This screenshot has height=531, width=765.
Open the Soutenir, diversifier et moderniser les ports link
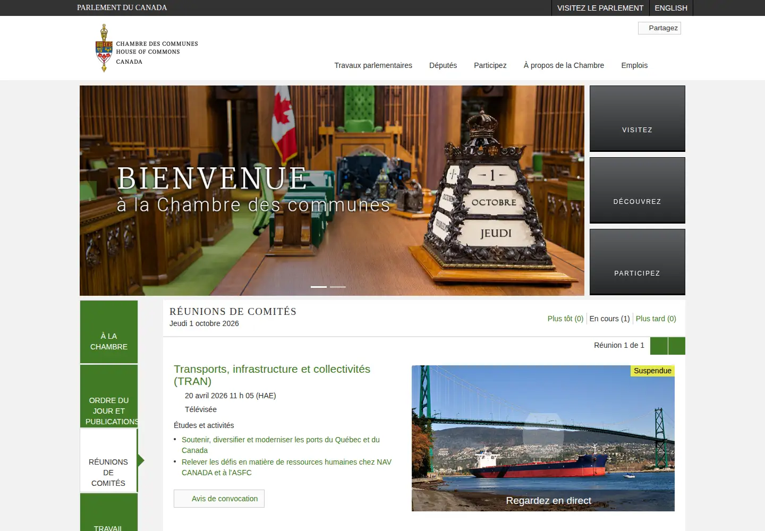click(x=280, y=445)
